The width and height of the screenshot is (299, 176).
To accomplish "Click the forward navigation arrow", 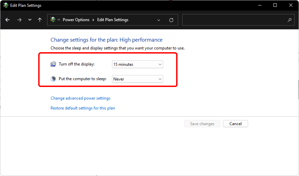I will [x=19, y=20].
